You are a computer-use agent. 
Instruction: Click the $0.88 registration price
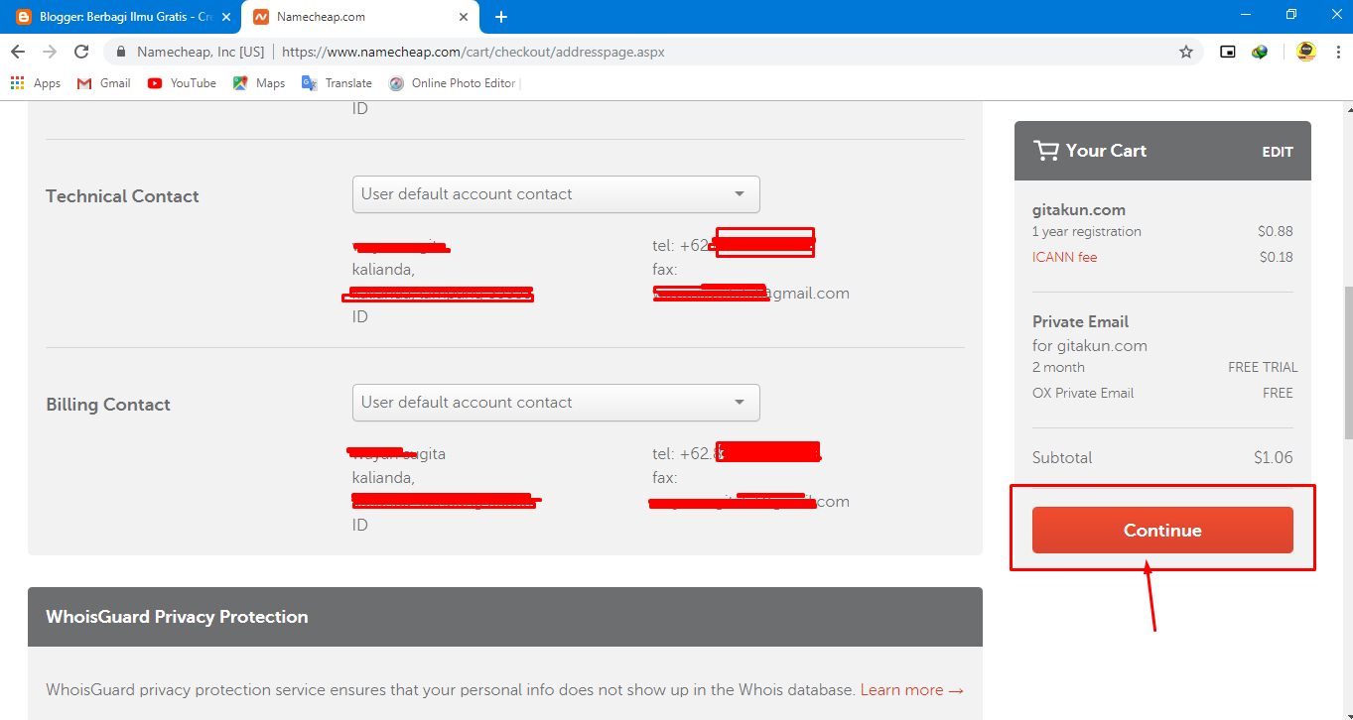(x=1276, y=231)
